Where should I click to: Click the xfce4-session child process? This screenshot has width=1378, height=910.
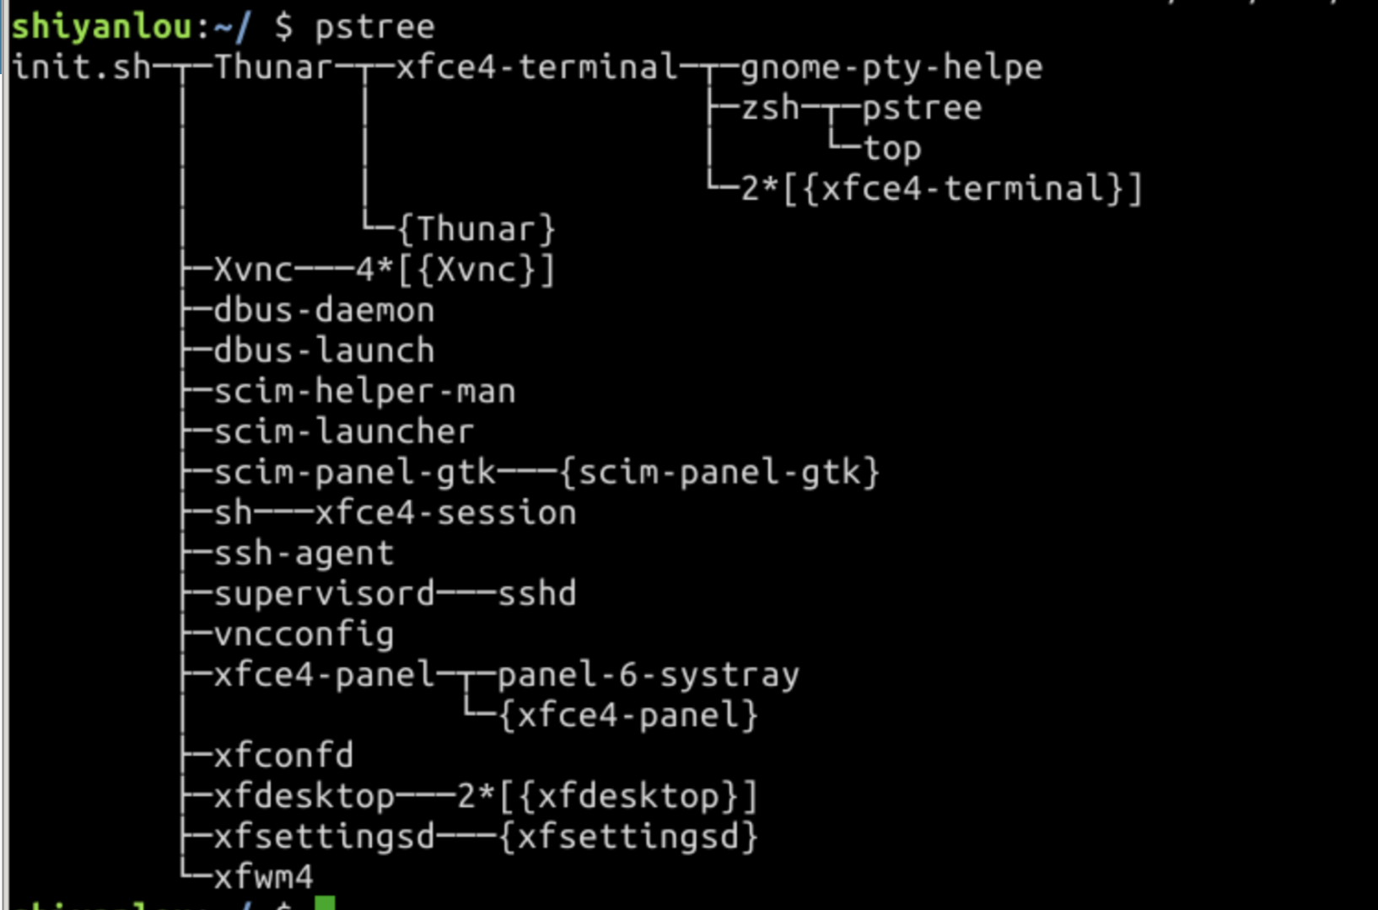pyautogui.click(x=445, y=513)
